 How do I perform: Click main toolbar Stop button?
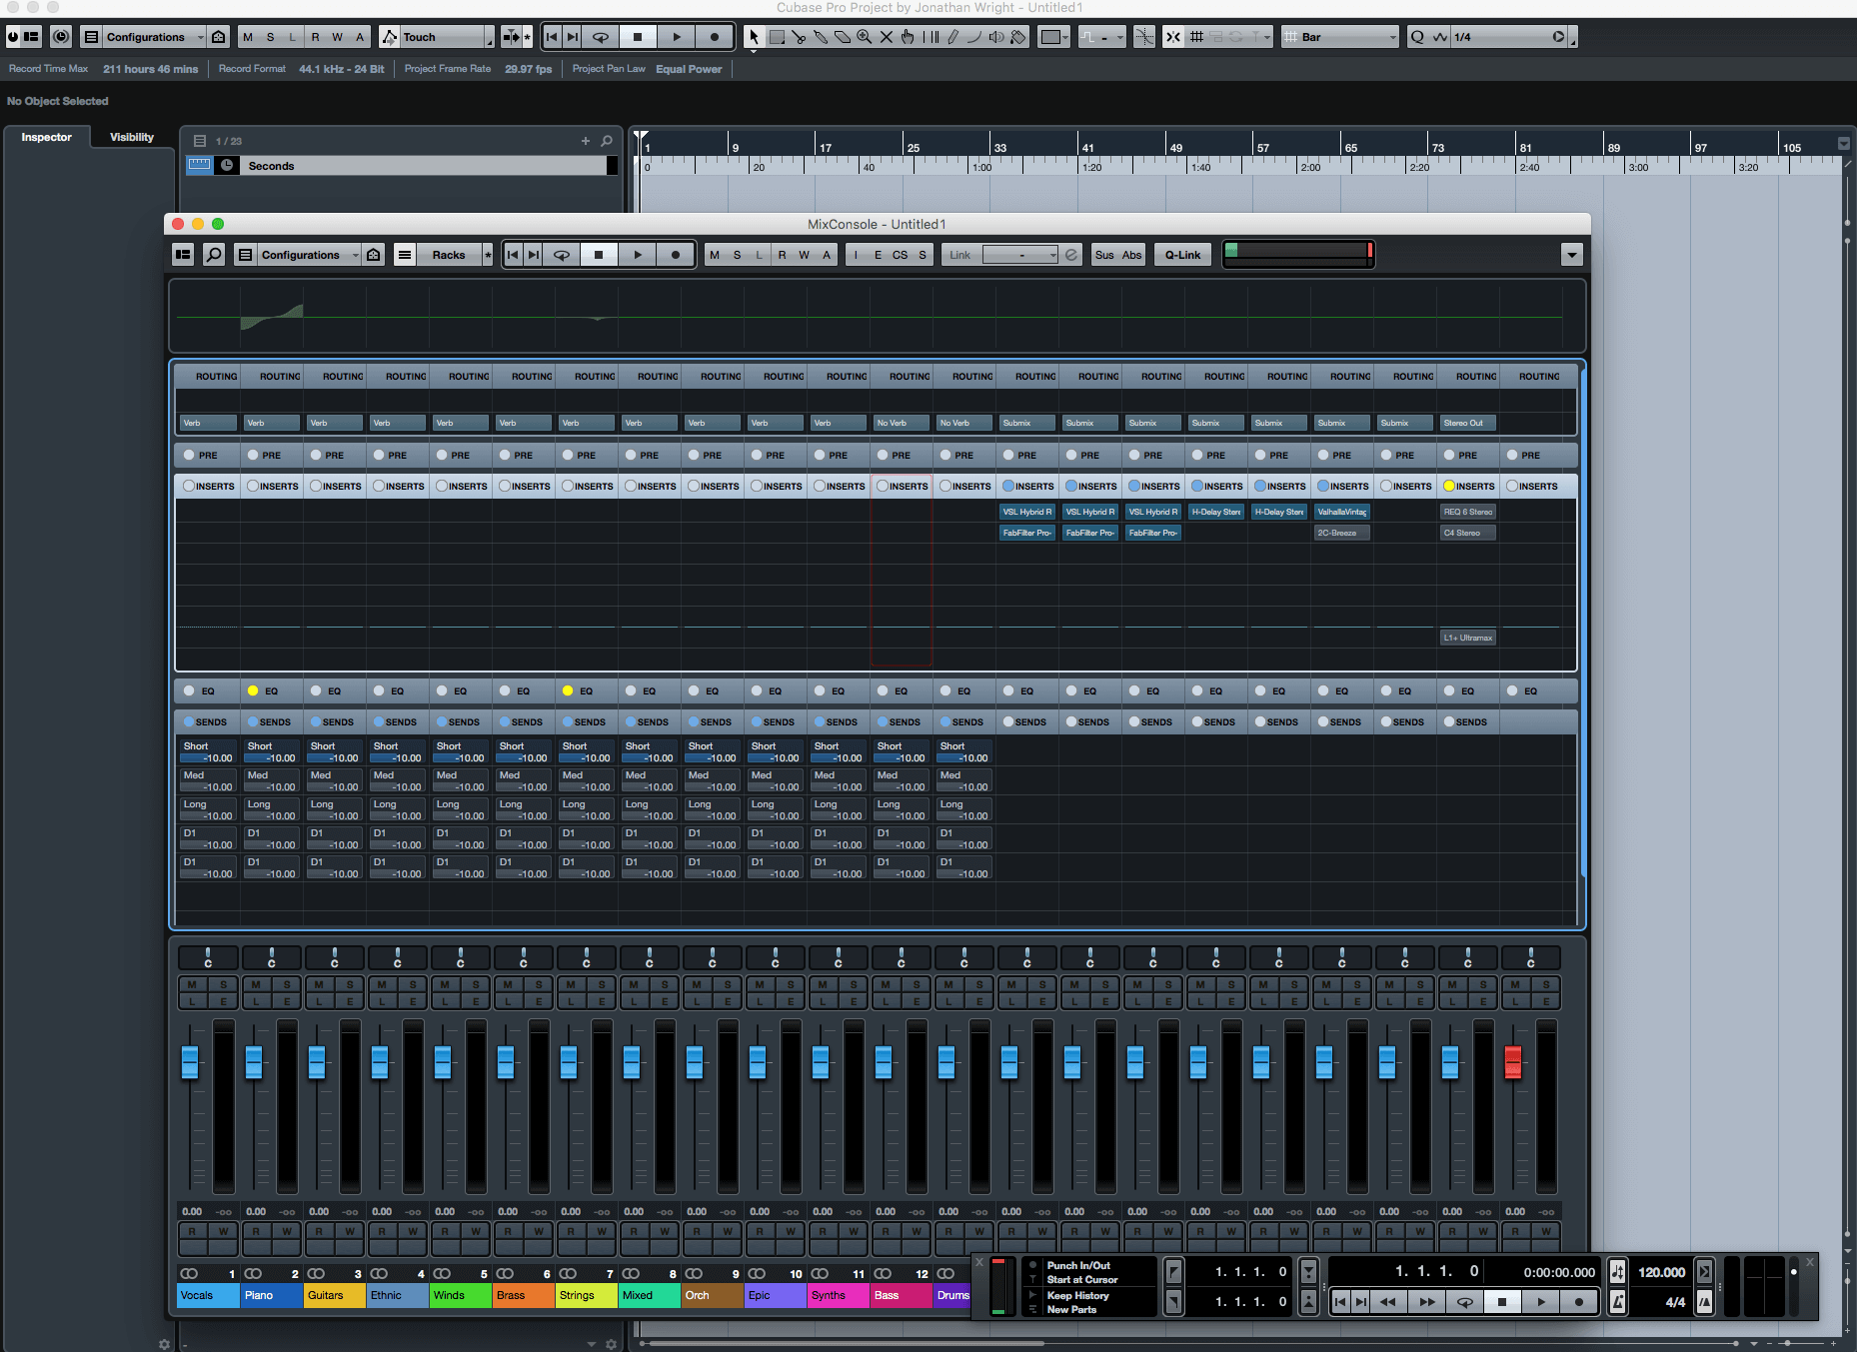tap(638, 37)
